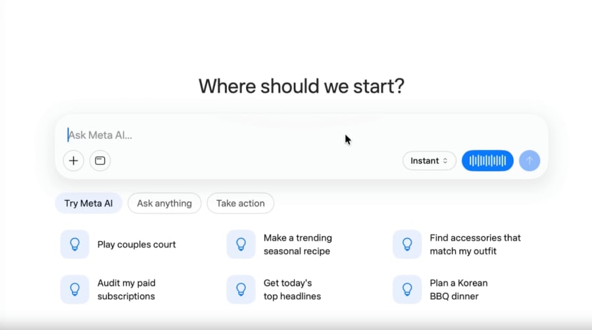Choose the Play couples court suggestion
592x330 pixels.
click(118, 245)
